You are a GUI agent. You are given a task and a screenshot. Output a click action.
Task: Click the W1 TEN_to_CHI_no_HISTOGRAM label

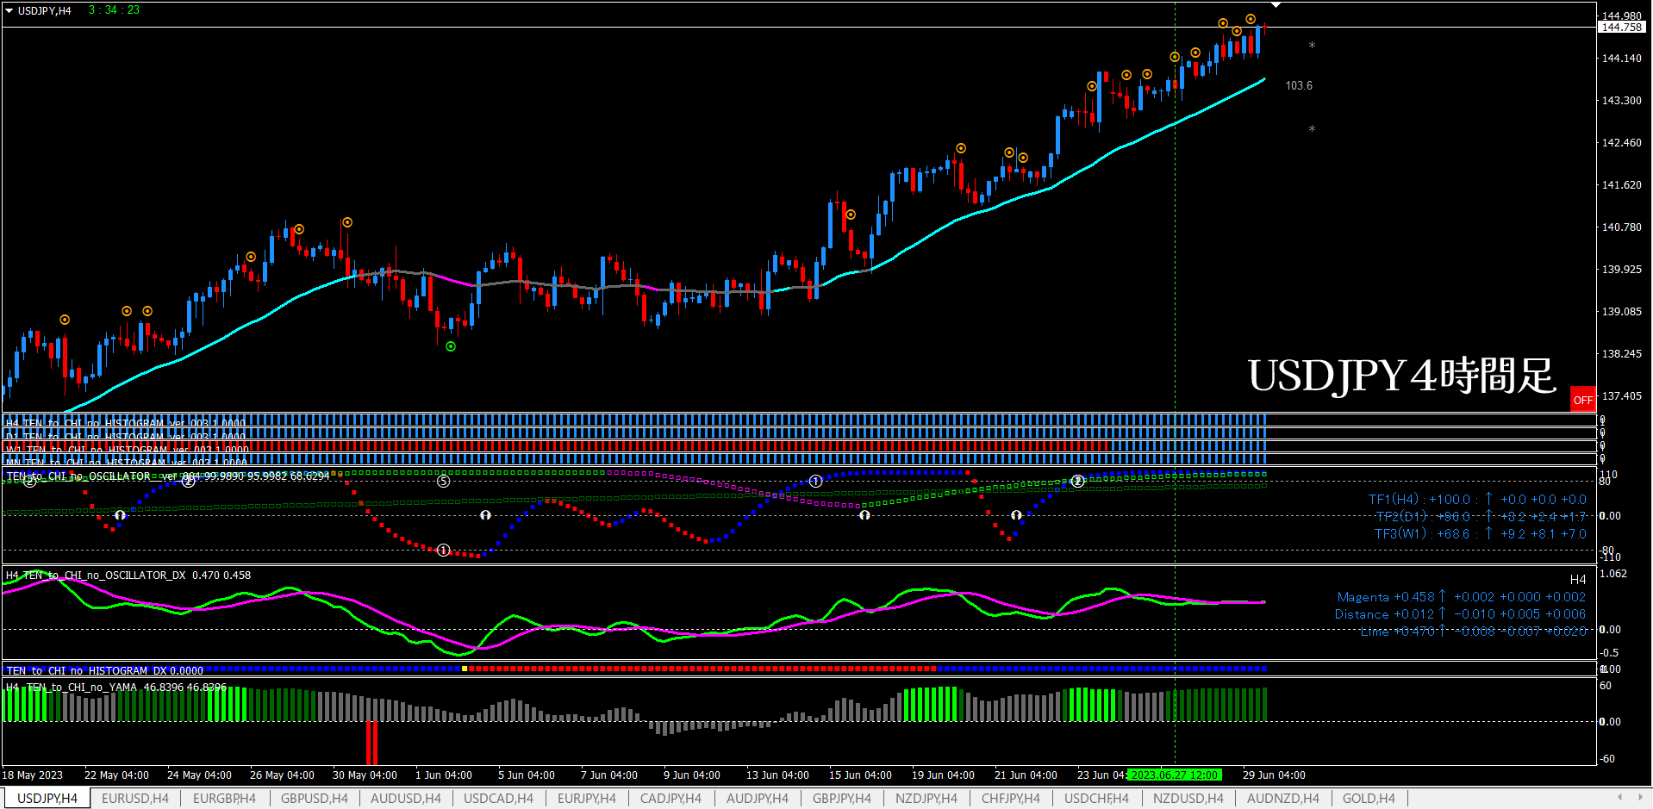coord(127,449)
